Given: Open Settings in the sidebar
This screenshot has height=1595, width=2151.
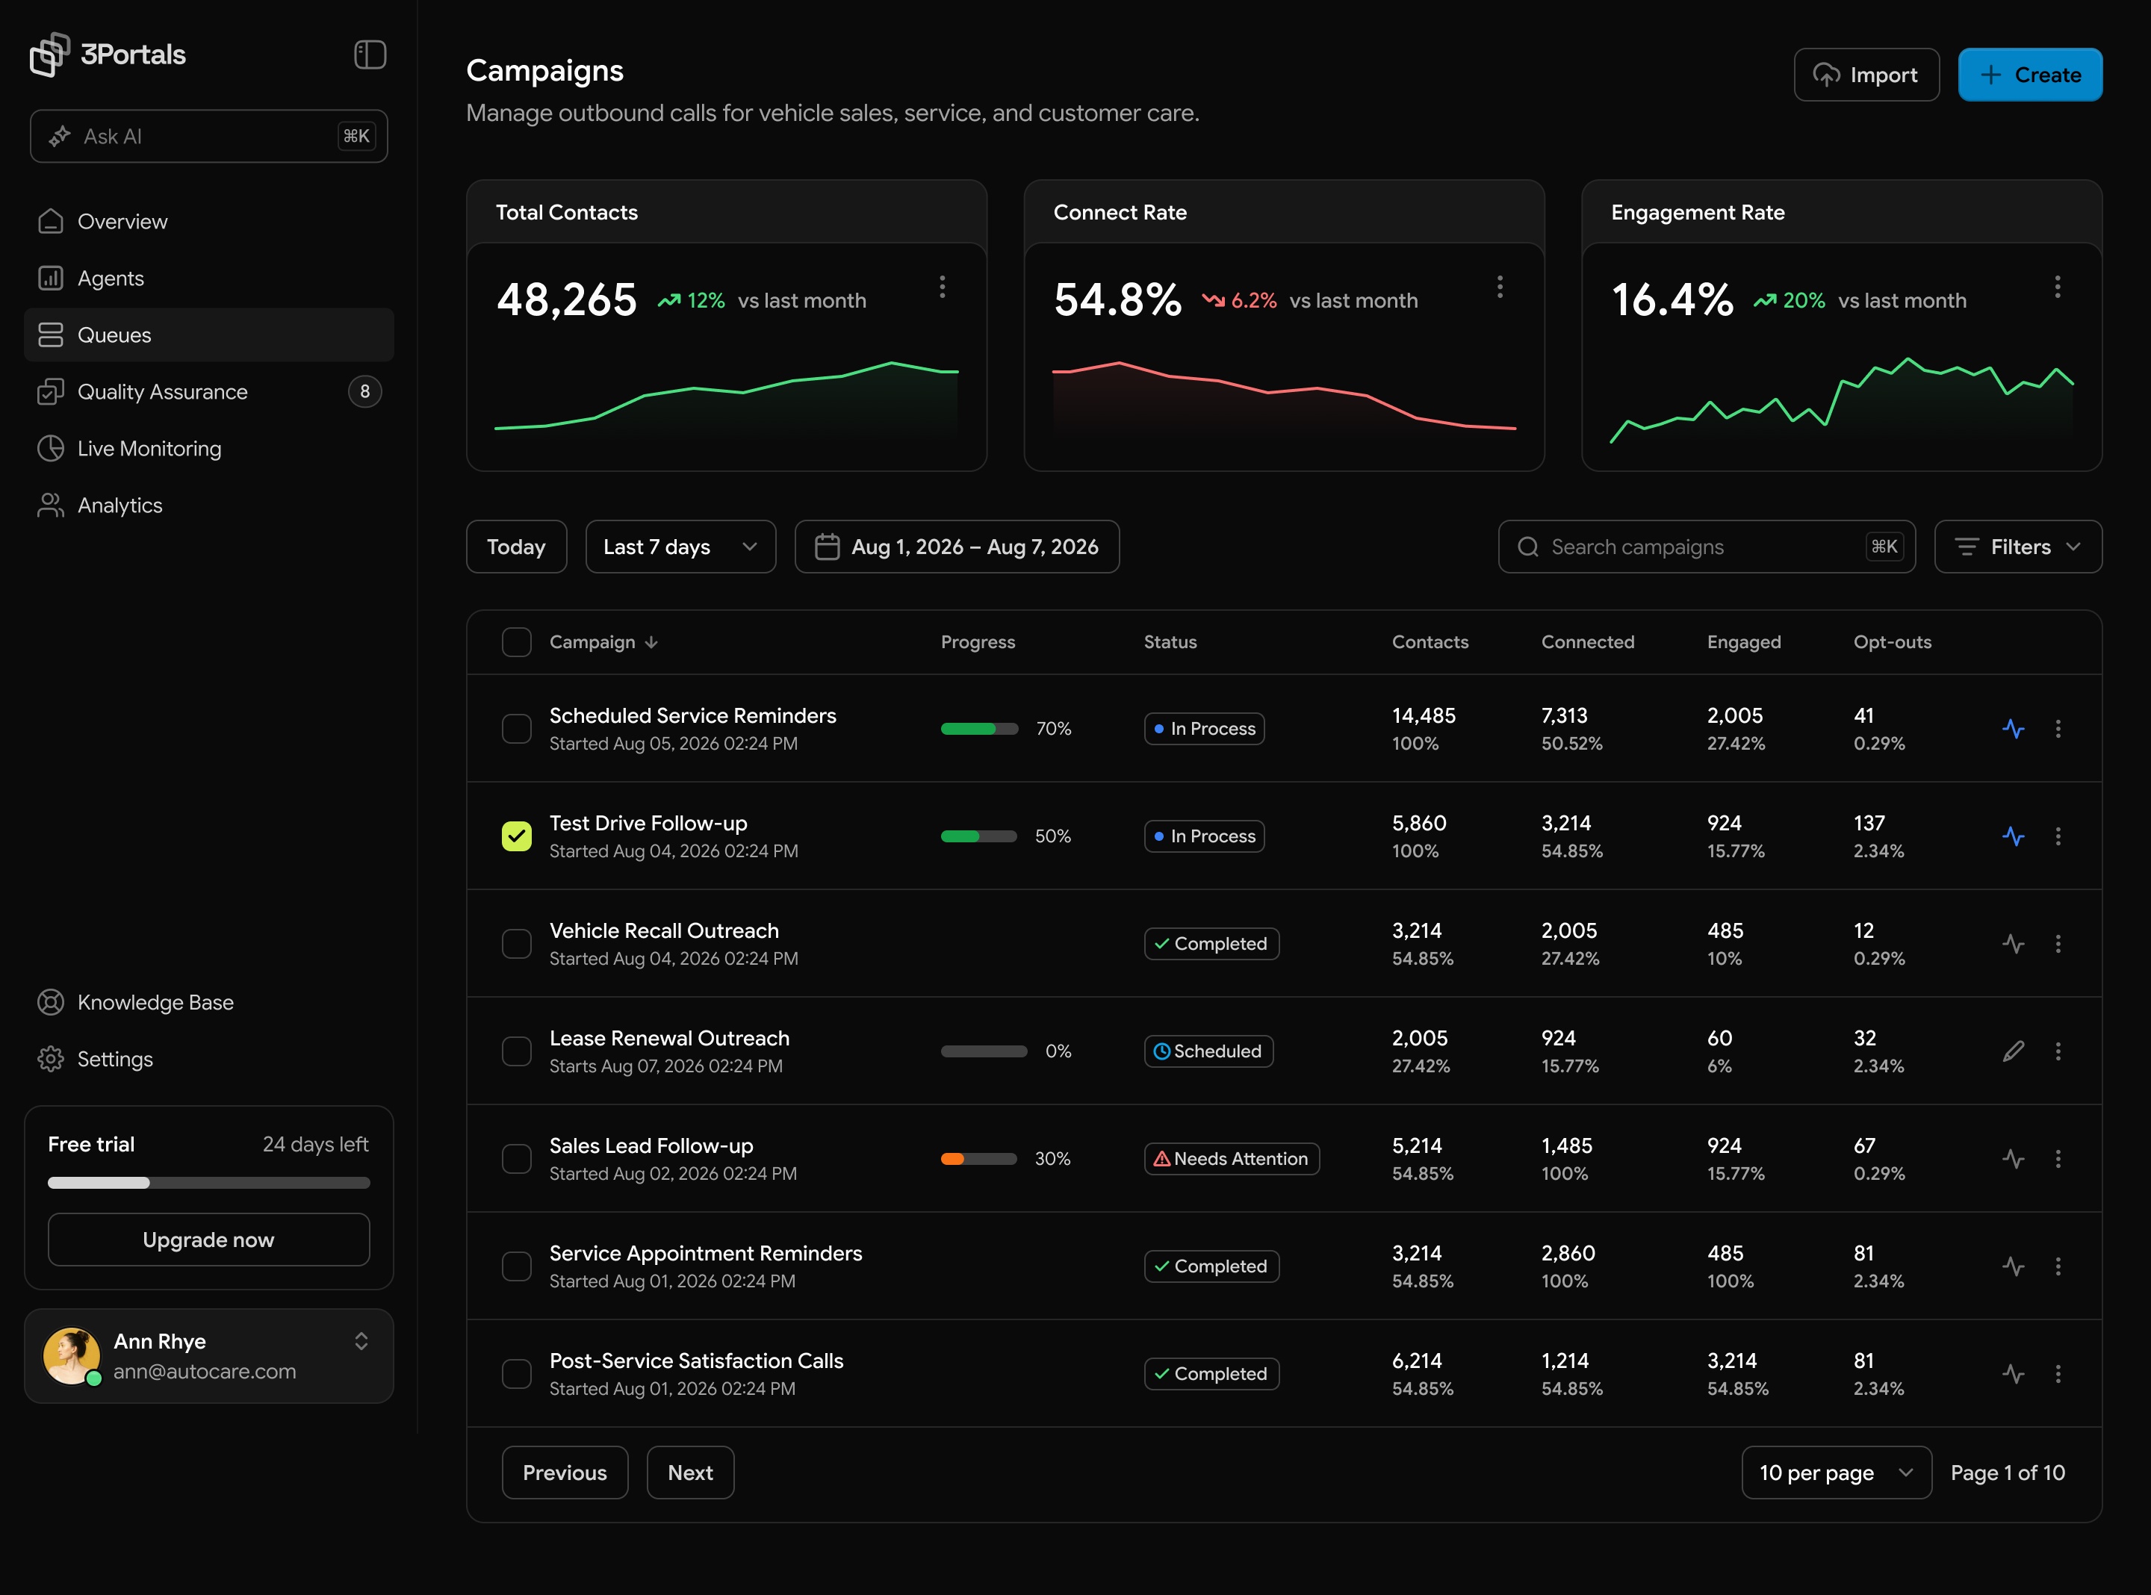Looking at the screenshot, I should tap(208, 1060).
